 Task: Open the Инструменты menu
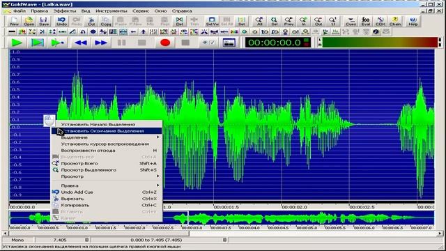point(111,11)
